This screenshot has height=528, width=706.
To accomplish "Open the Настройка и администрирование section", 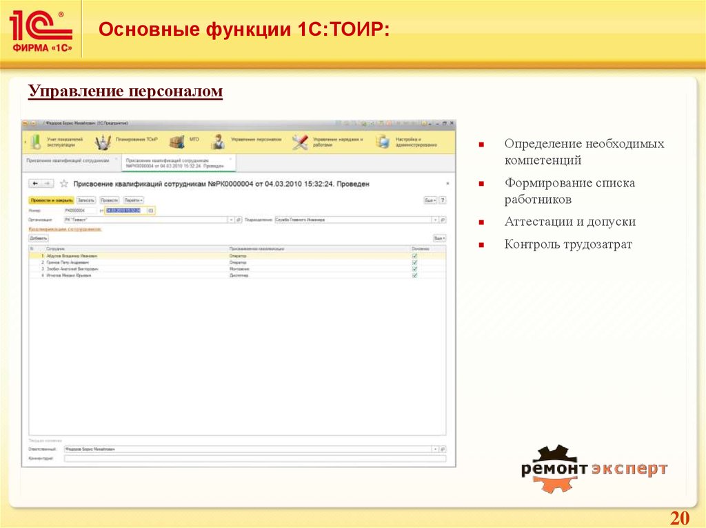I will (407, 142).
